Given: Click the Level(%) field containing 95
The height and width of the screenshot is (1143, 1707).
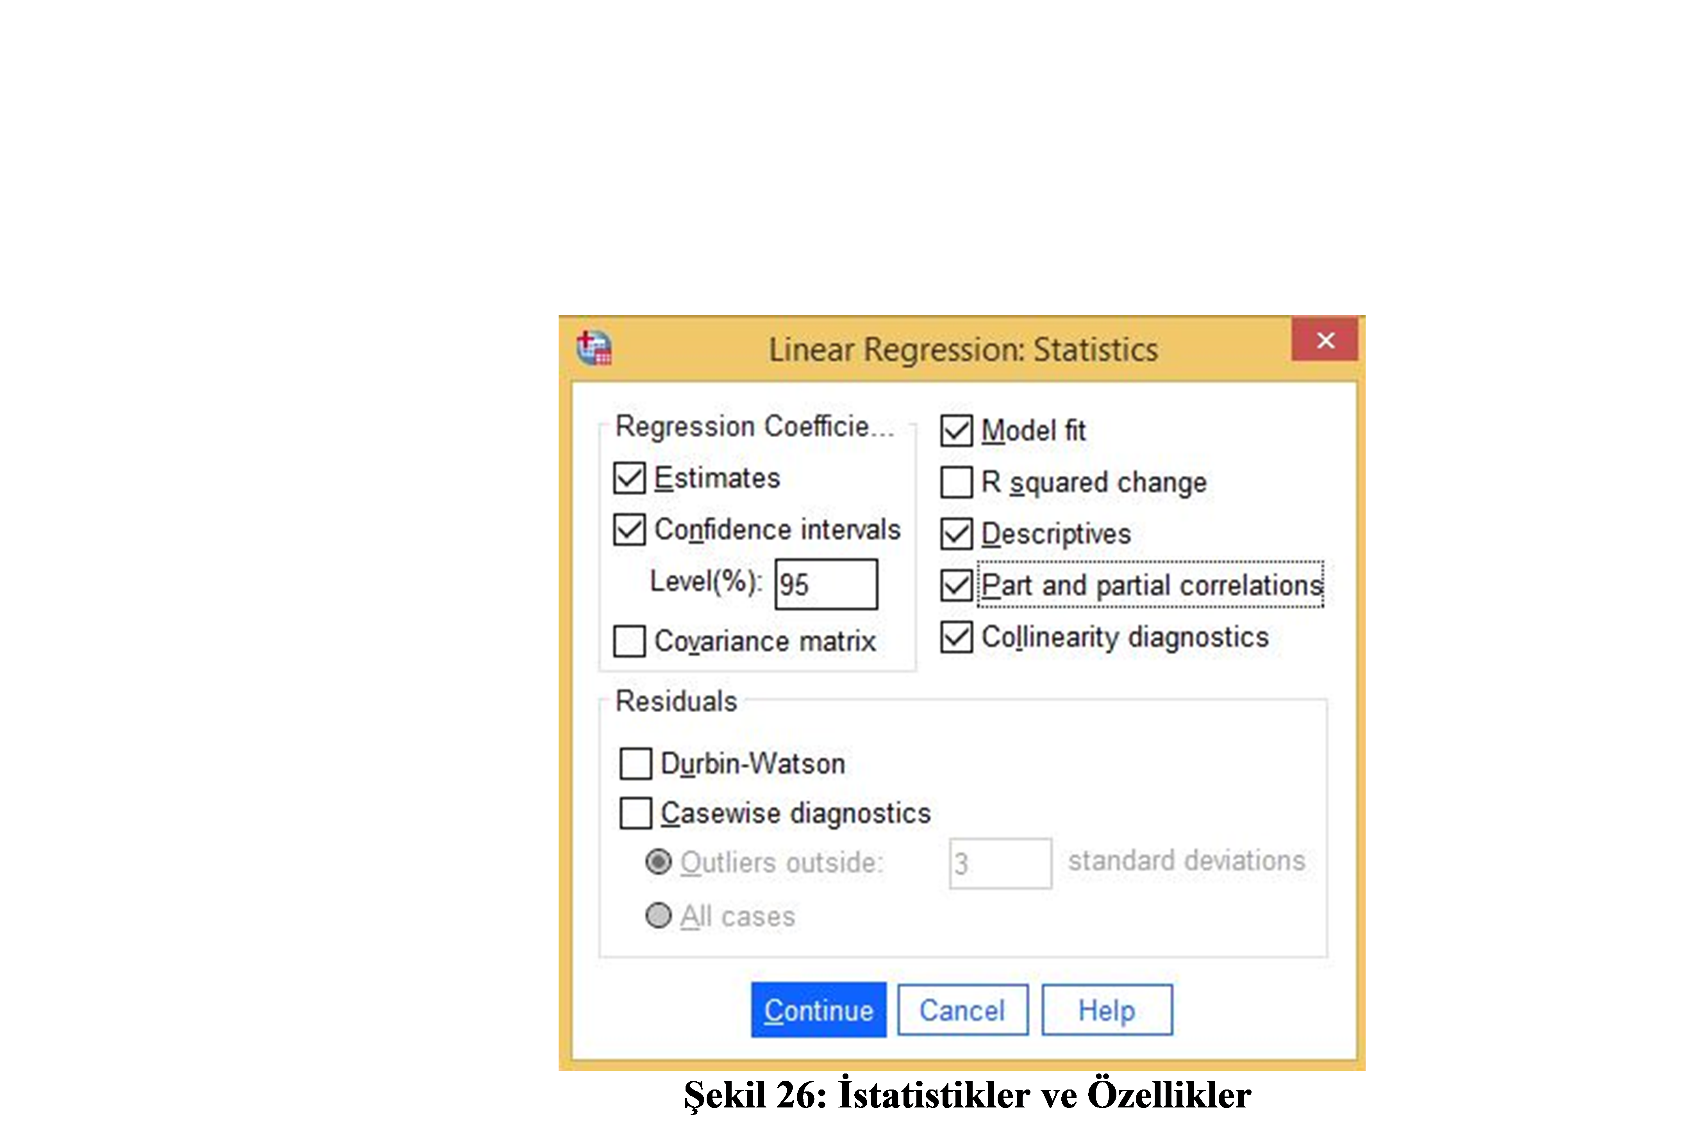Looking at the screenshot, I should (825, 584).
